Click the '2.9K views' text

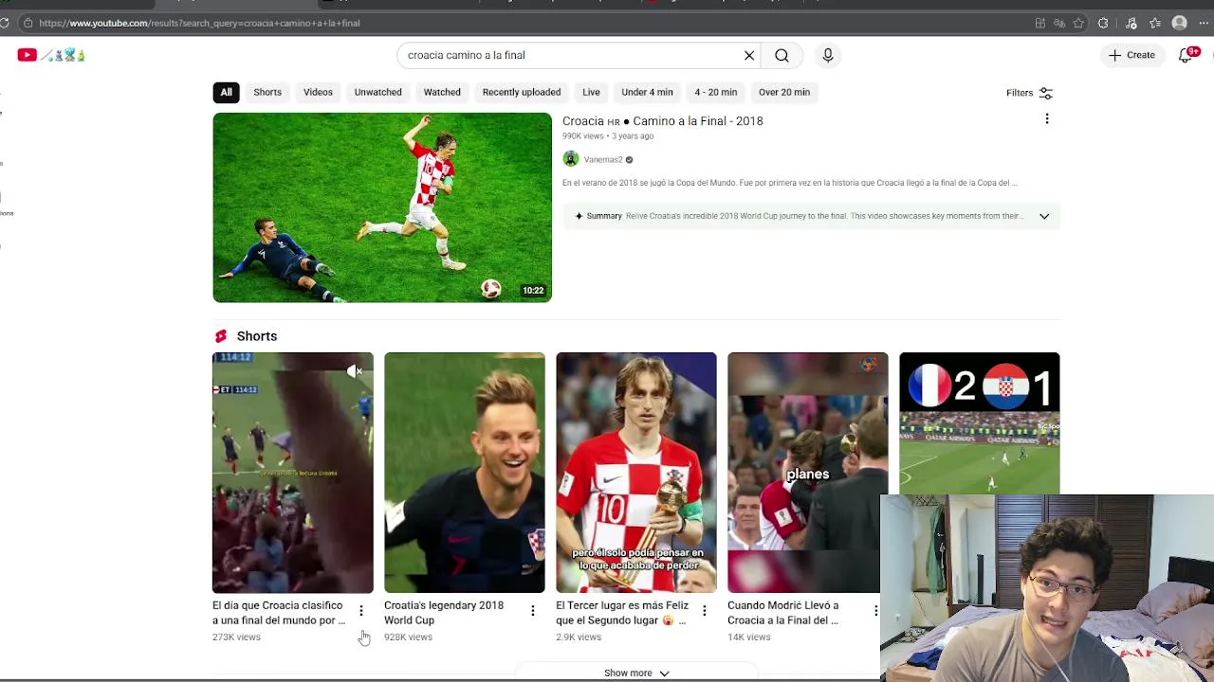tap(579, 637)
